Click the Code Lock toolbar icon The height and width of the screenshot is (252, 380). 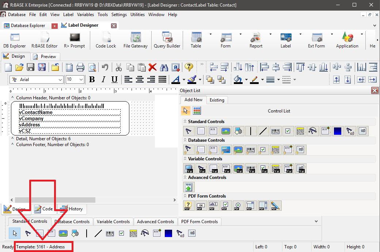(106, 40)
